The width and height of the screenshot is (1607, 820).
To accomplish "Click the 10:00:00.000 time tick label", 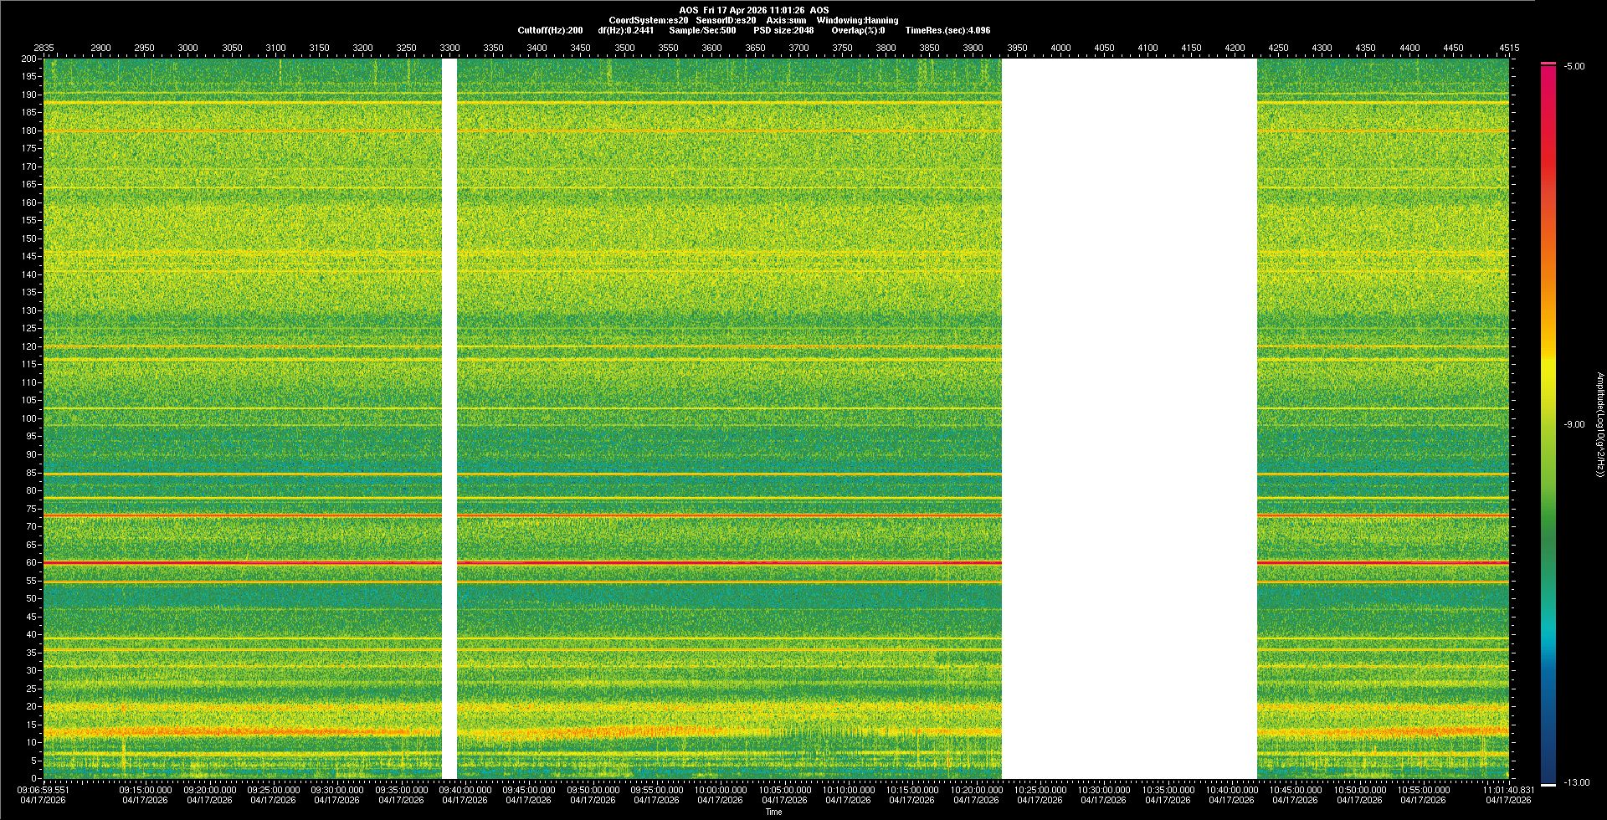I will 721,790.
